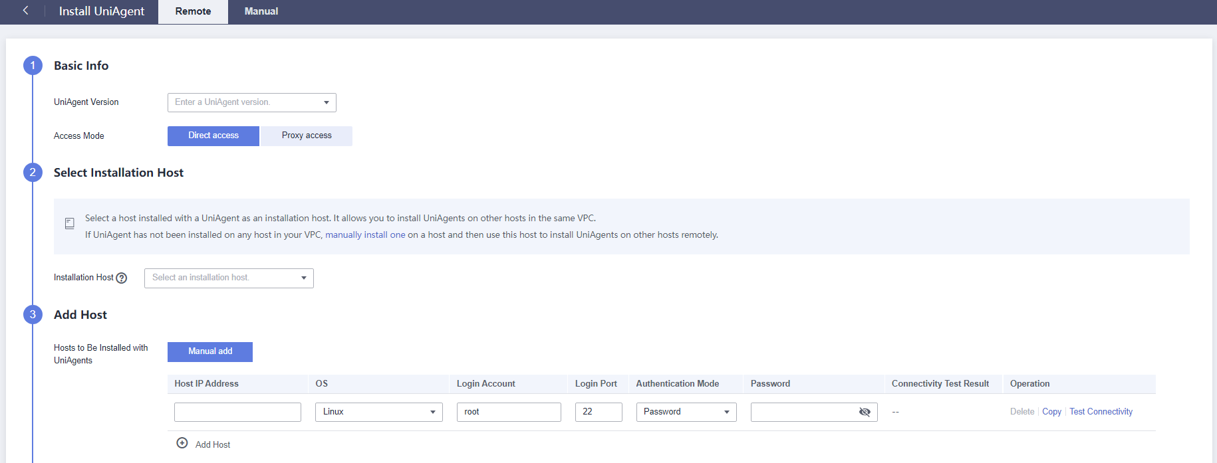Switch to the Manual tab
This screenshot has width=1217, height=463.
[261, 11]
